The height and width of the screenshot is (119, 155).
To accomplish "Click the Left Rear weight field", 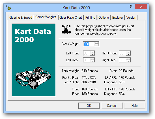I will click(x=87, y=60).
